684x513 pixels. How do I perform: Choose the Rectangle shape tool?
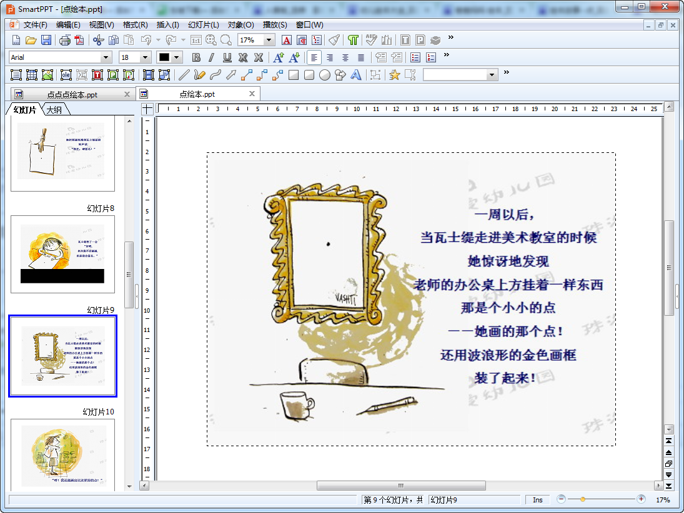pyautogui.click(x=294, y=75)
